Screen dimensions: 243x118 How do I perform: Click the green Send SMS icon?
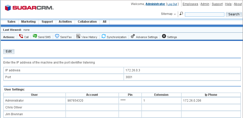click(x=35, y=37)
